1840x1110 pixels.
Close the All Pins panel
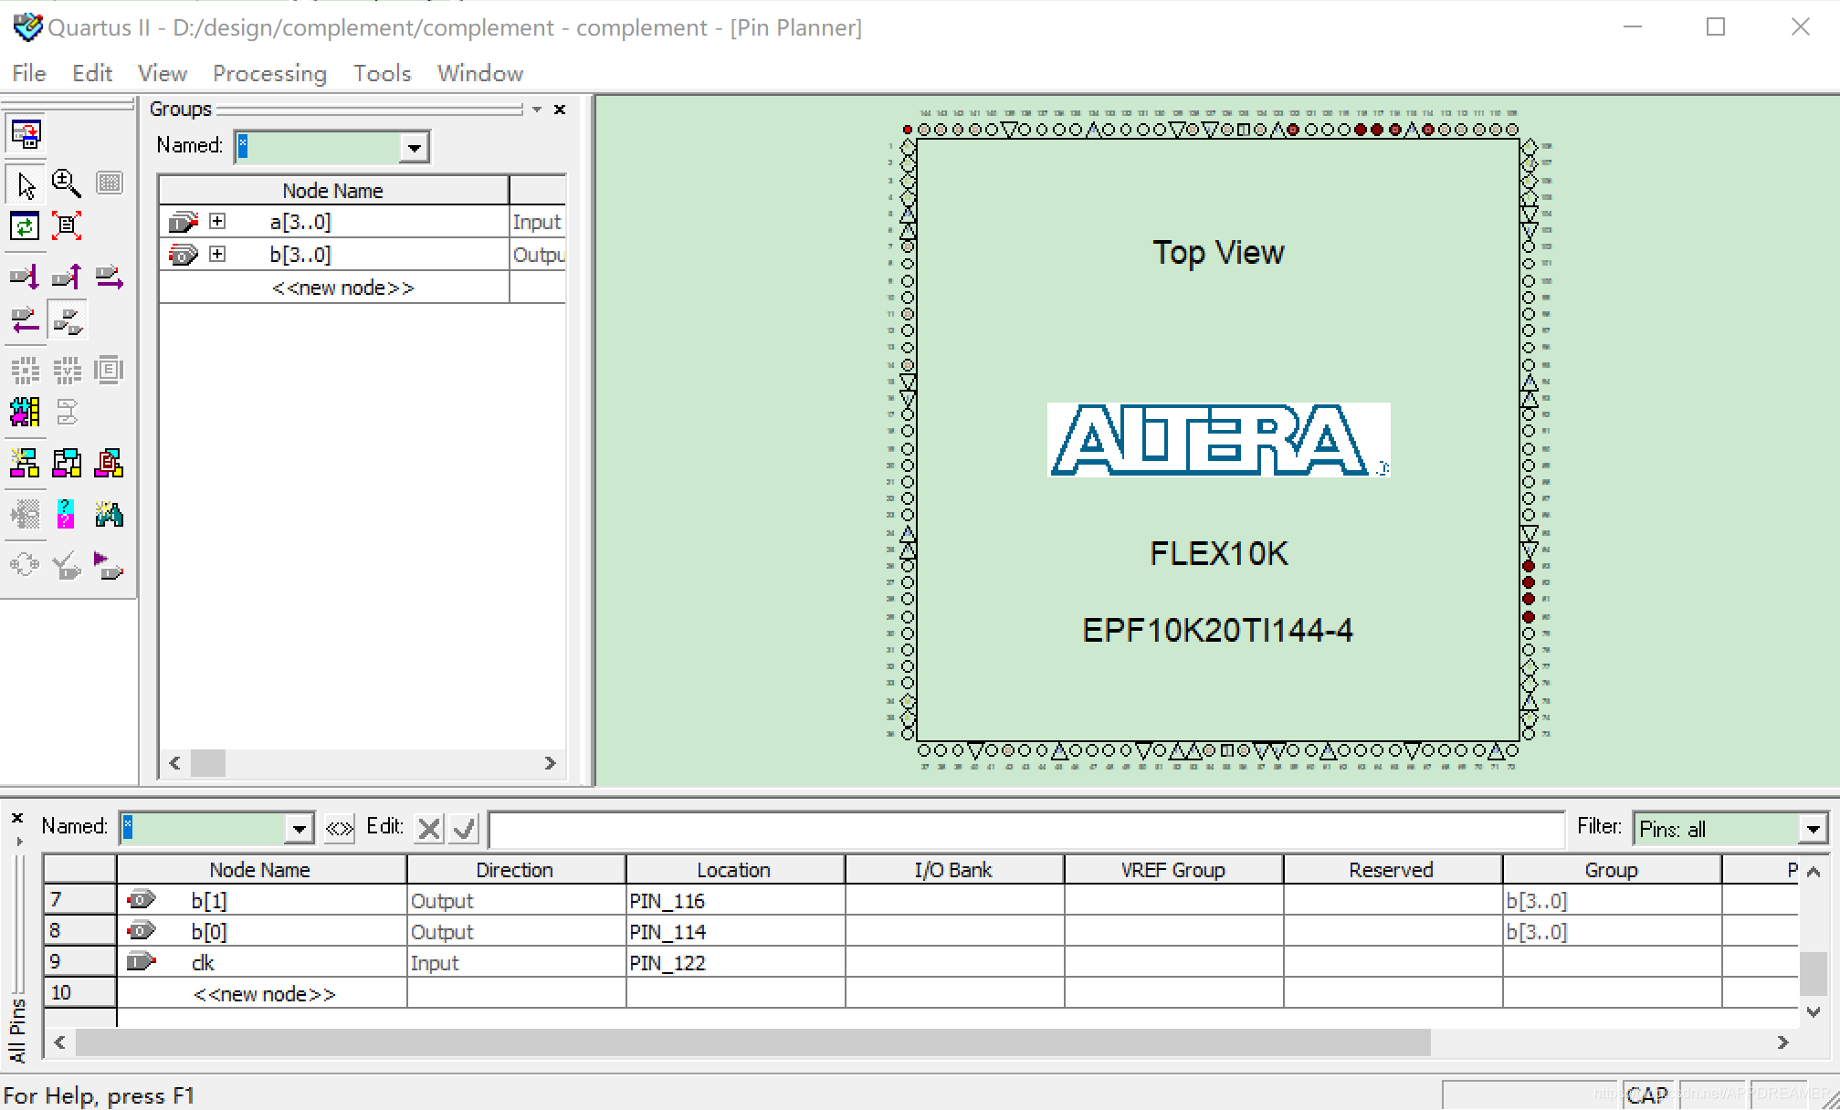[16, 818]
